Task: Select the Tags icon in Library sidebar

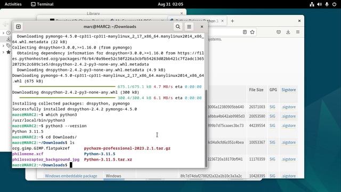Action: (9, 45)
